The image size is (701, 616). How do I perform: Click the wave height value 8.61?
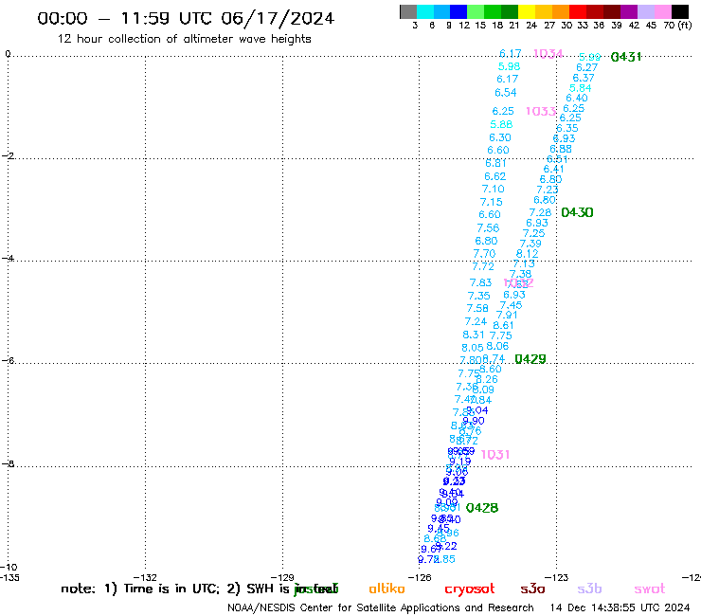(x=503, y=326)
